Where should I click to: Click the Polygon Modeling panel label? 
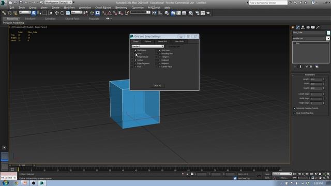(x=13, y=23)
